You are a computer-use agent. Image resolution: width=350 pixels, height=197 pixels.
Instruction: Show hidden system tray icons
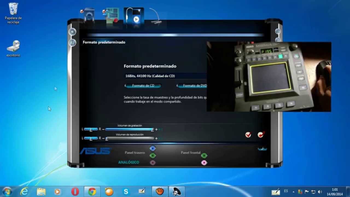[293, 192]
